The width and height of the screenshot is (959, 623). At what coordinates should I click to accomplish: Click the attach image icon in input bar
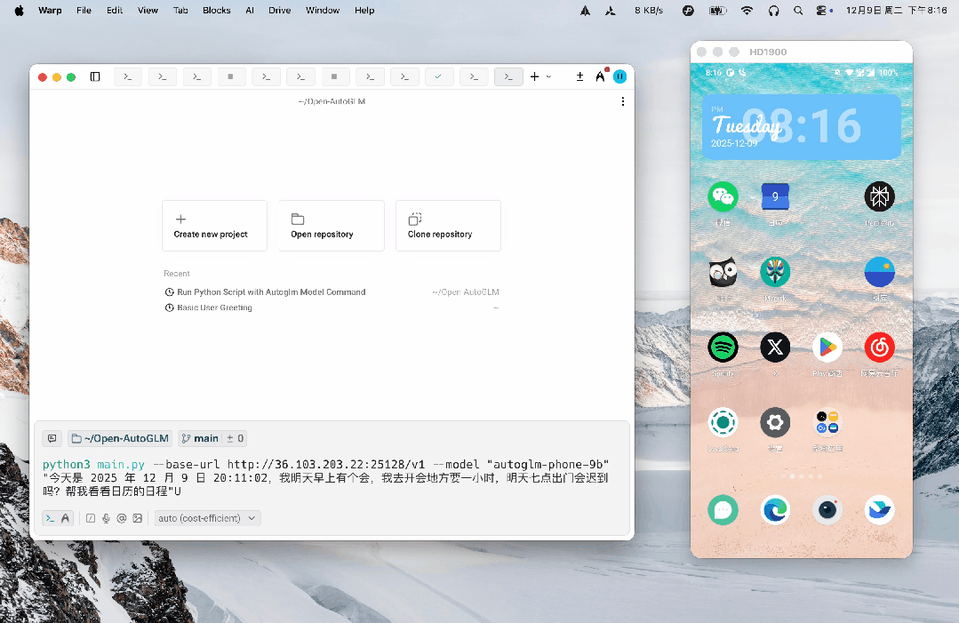[137, 518]
